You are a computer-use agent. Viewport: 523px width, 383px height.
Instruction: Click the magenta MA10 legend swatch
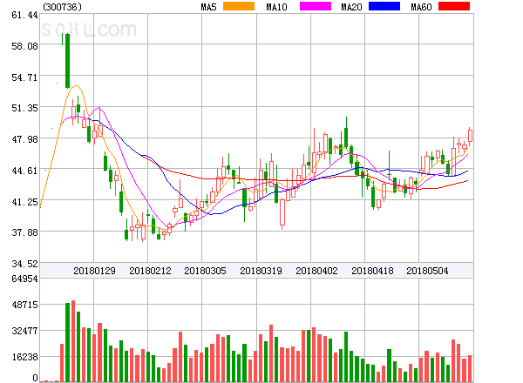click(x=316, y=6)
